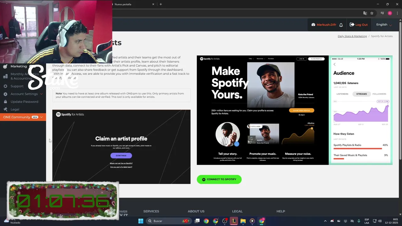
Task: Open the browser media control icon
Action: 382,13
